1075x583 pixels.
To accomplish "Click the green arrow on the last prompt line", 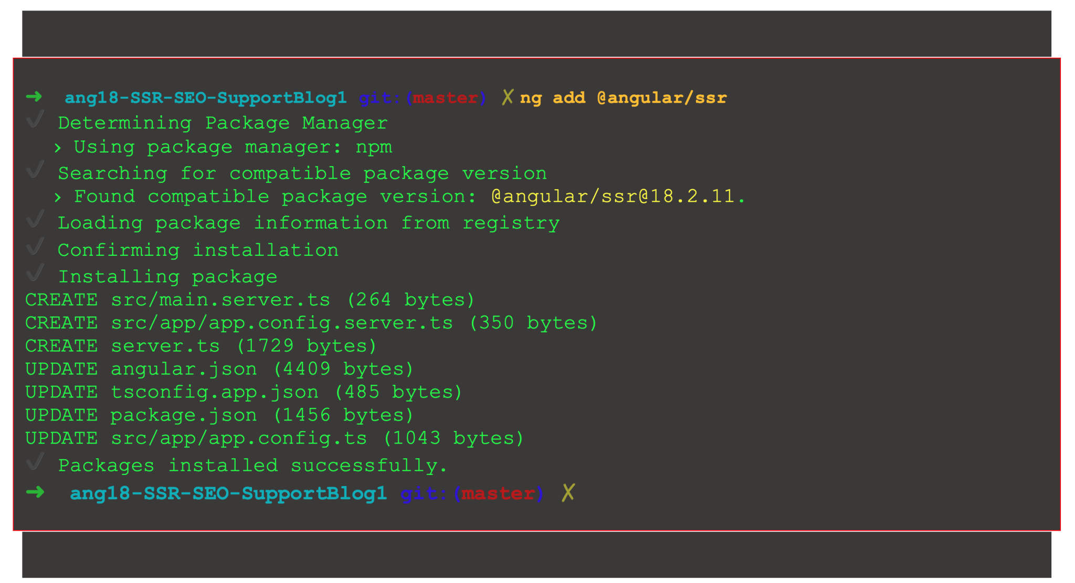I will [35, 492].
